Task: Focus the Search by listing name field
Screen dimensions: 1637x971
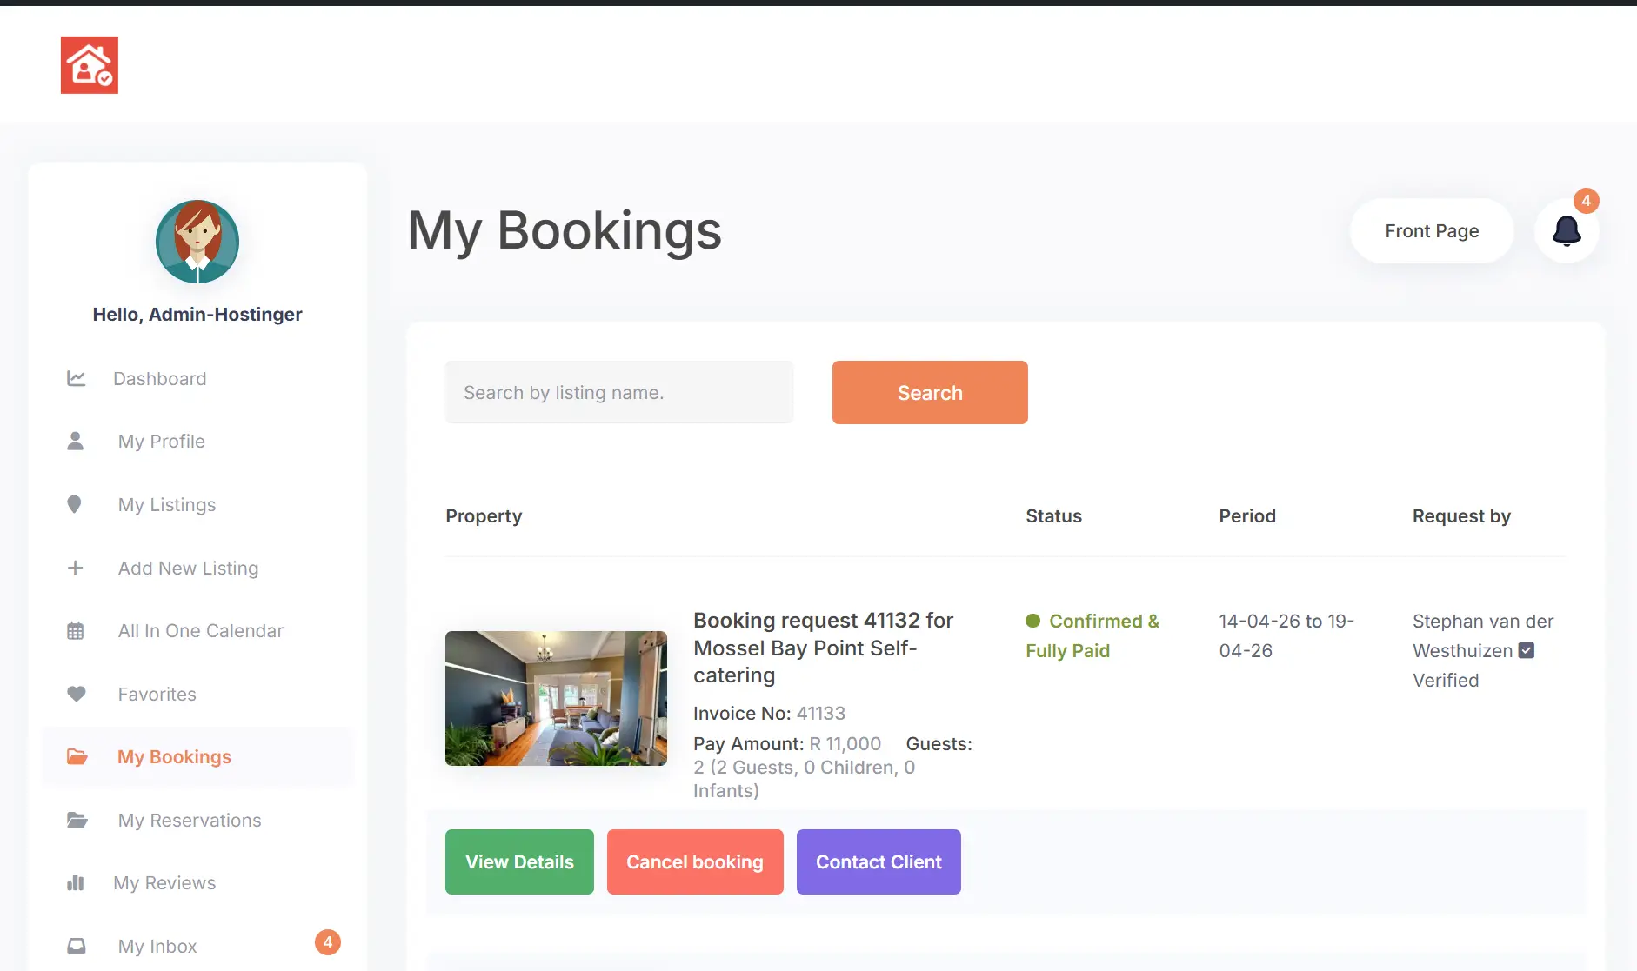Action: (x=619, y=393)
